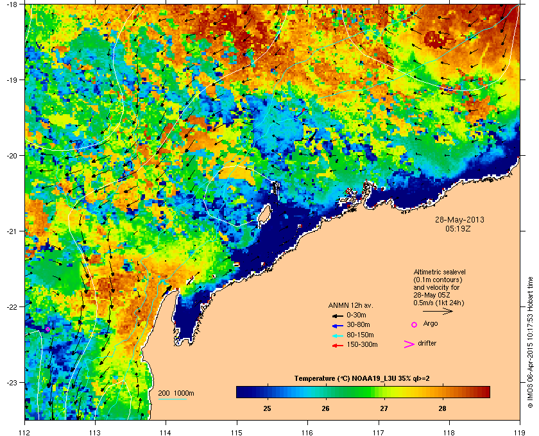The height and width of the screenshot is (436, 539).
Task: Click the longitude axis label 119
Action: pyautogui.click(x=520, y=432)
